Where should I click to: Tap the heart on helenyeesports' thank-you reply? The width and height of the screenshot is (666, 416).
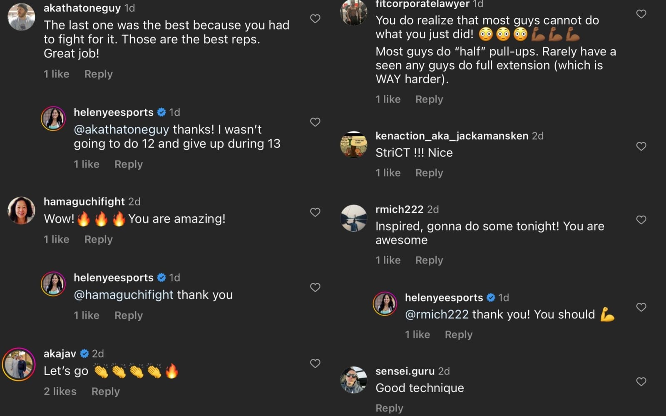(x=315, y=287)
